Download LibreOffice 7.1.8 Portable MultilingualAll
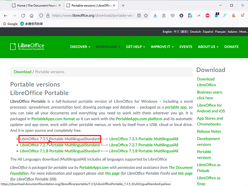248x186 pixels. (x=144, y=151)
